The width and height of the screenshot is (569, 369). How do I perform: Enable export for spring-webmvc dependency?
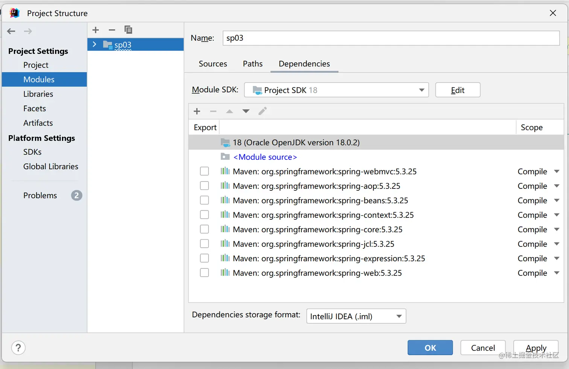204,171
